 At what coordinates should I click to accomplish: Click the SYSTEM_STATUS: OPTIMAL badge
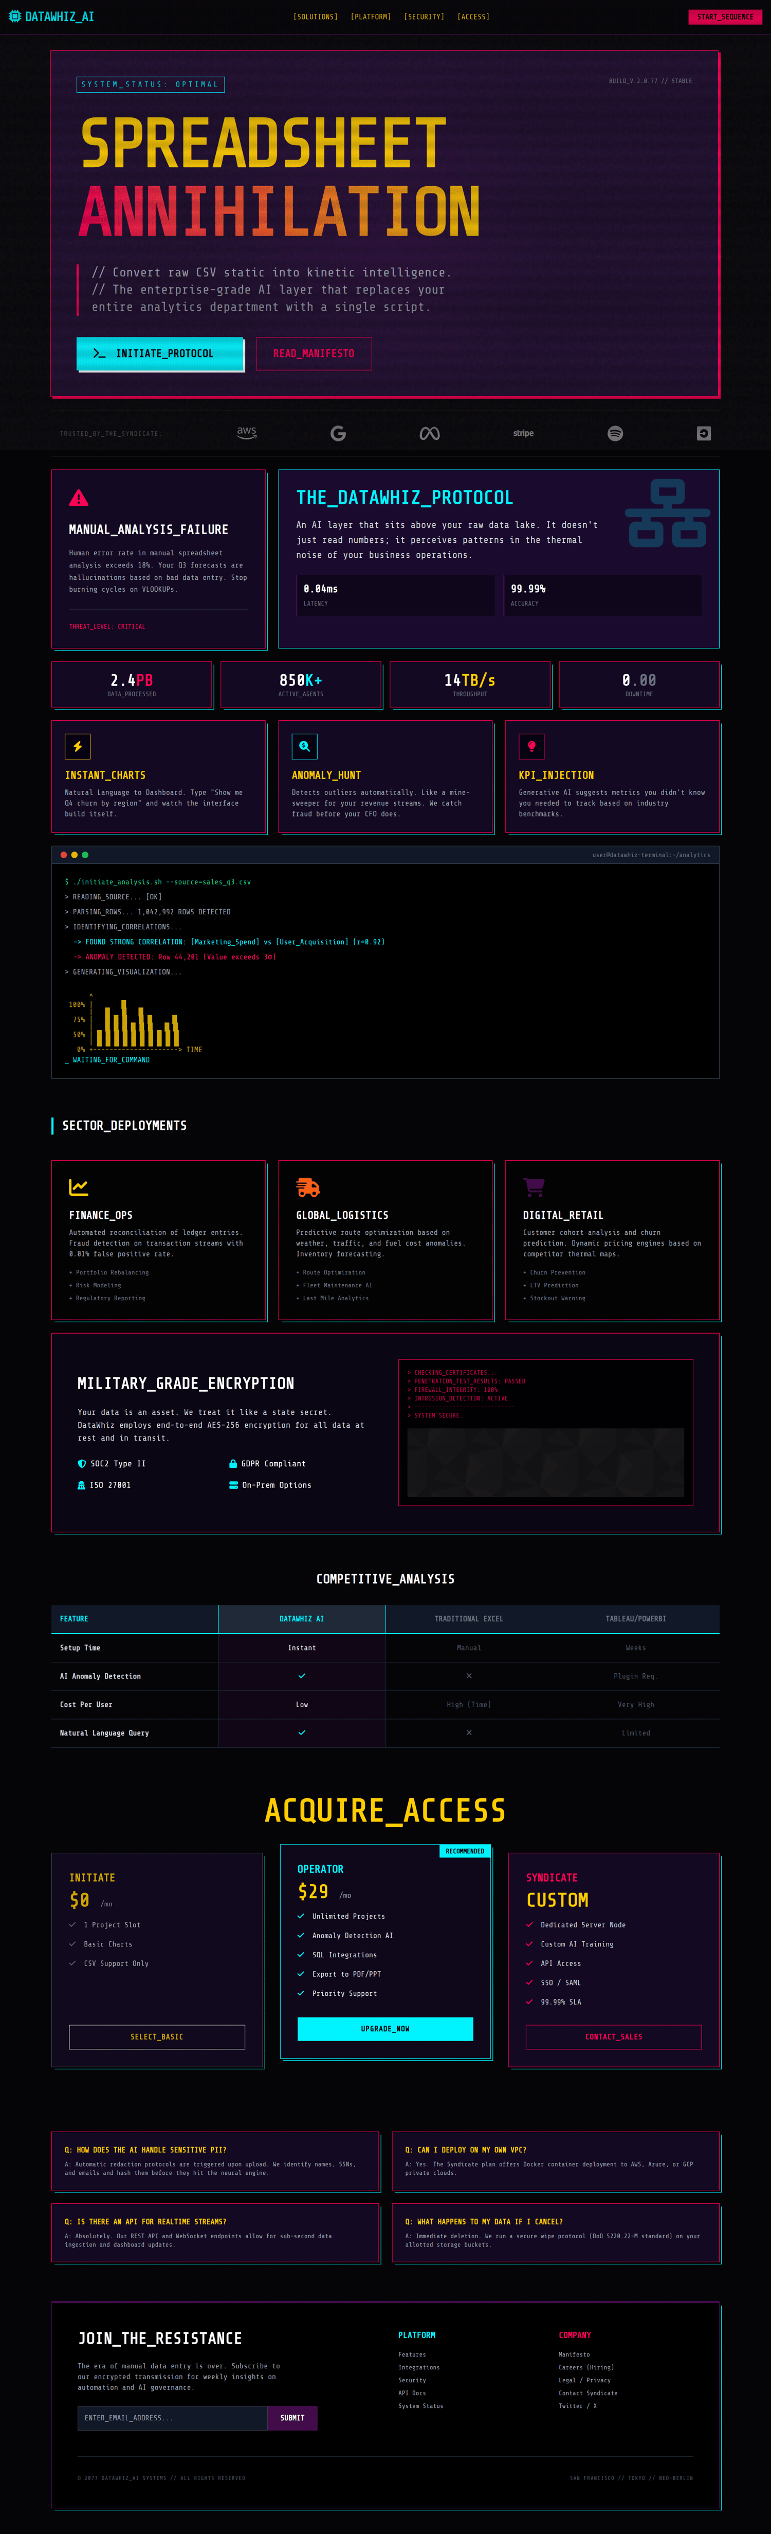pos(150,84)
